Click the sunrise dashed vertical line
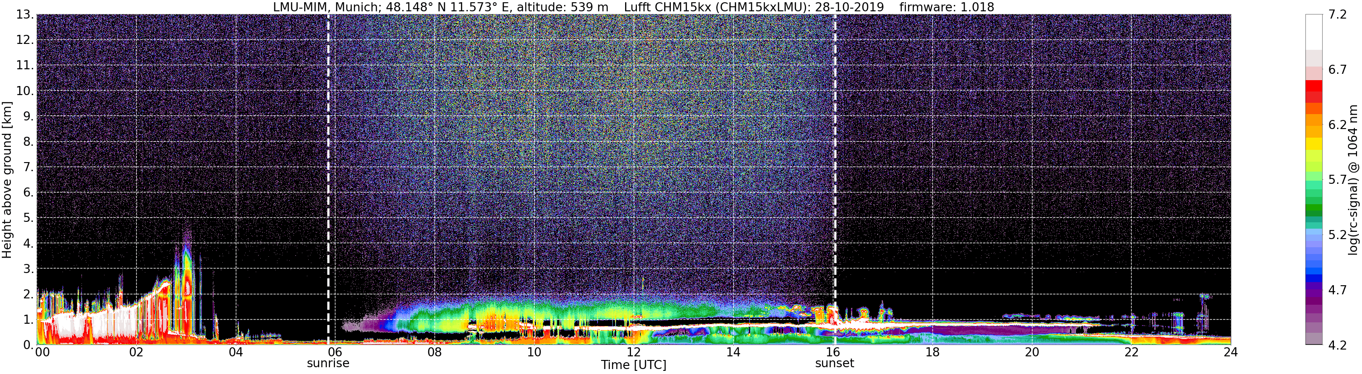1362x374 pixels. click(x=328, y=179)
